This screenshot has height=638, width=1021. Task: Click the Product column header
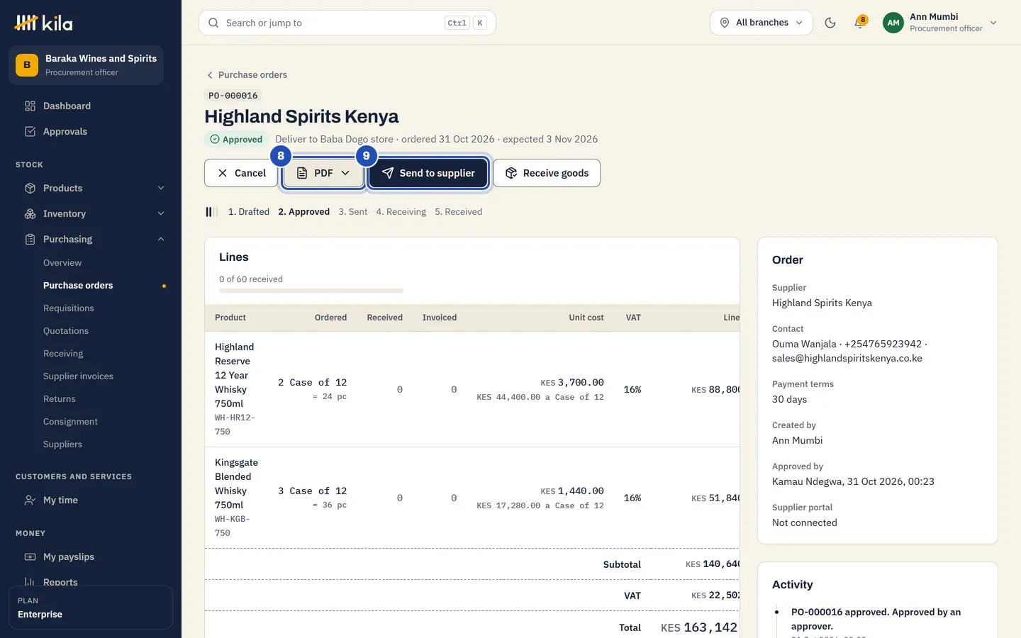click(x=230, y=318)
